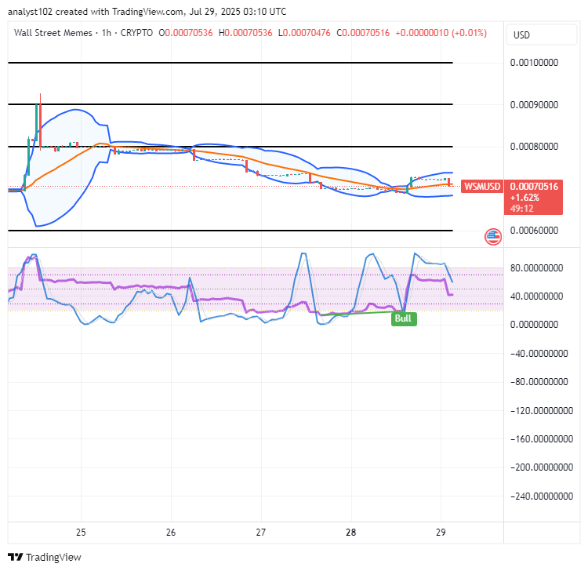Click the tall red candle wick near 0.0009
Viewport: 588px width, 571px height.
40,122
